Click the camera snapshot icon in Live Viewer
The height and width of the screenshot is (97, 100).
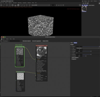click(x=61, y=5)
